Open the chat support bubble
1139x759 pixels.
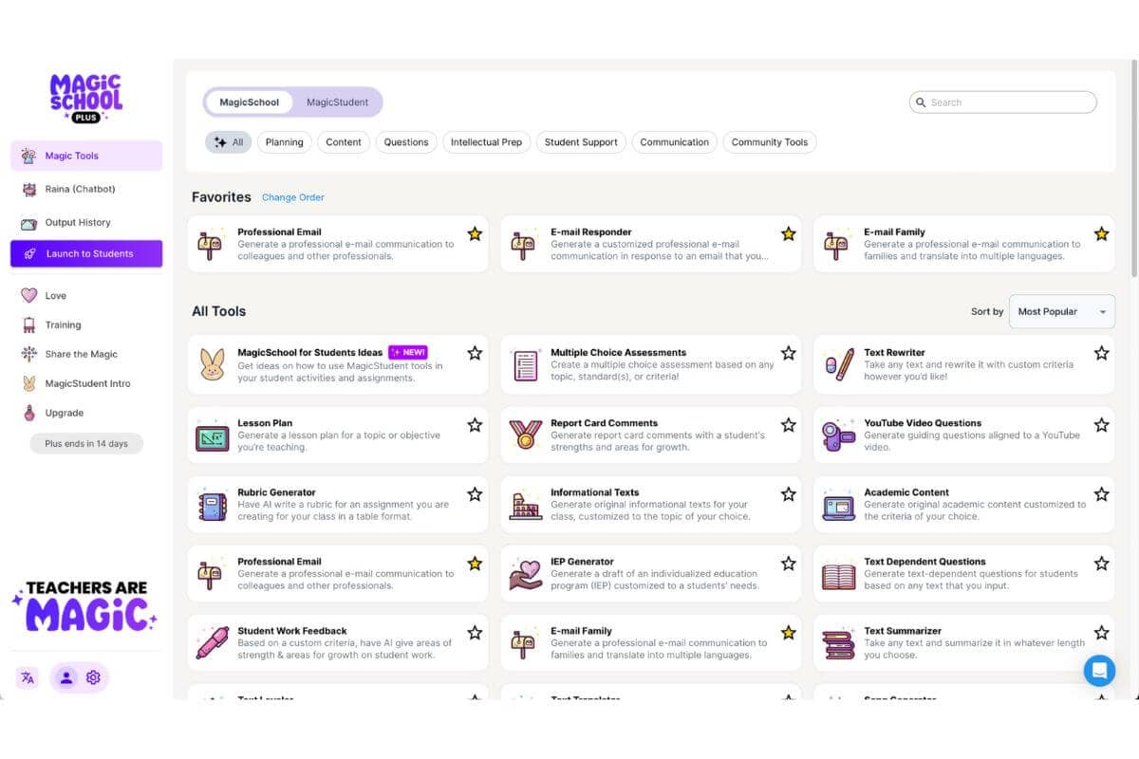pyautogui.click(x=1100, y=671)
